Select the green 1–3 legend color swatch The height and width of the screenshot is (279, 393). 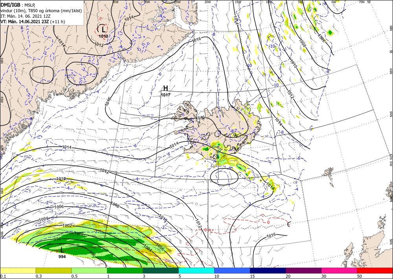click(x=125, y=270)
